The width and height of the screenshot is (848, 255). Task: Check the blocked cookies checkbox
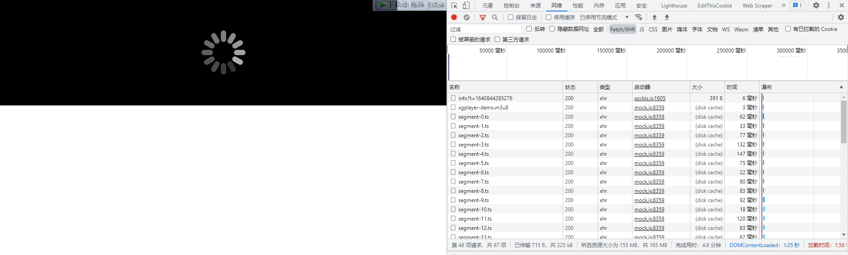tap(788, 29)
